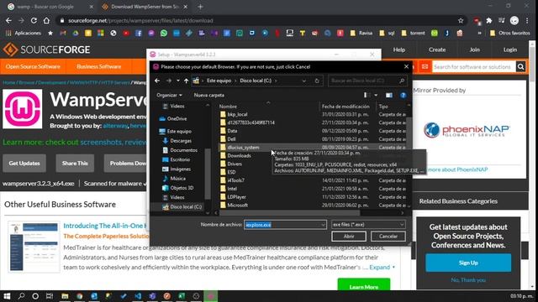Open the Create menu on SourceForge
This screenshot has width=538, height=302.
(x=437, y=49)
